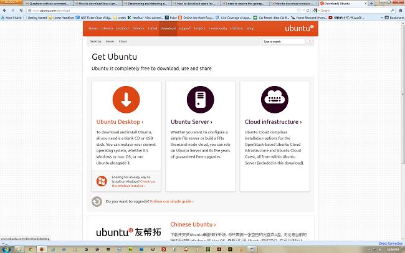Select Shop in the navigation bar
The width and height of the screenshot is (405, 253).
(250, 29)
